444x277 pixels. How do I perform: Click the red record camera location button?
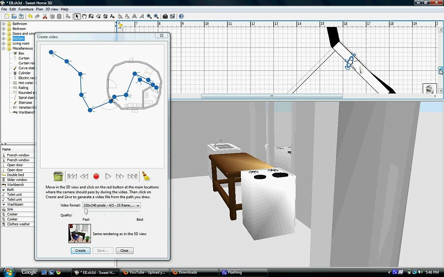coord(96,177)
